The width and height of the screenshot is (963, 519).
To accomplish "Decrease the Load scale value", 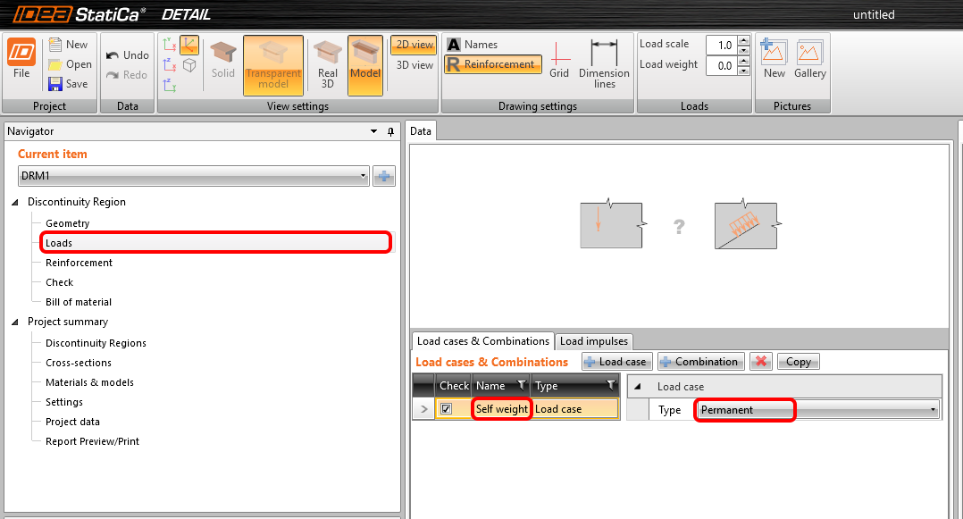I will pos(744,50).
